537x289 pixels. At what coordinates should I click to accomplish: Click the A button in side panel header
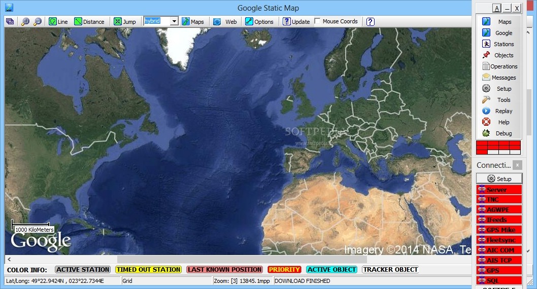[x=496, y=8]
